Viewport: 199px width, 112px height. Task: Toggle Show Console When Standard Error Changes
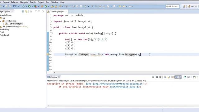click(180, 77)
